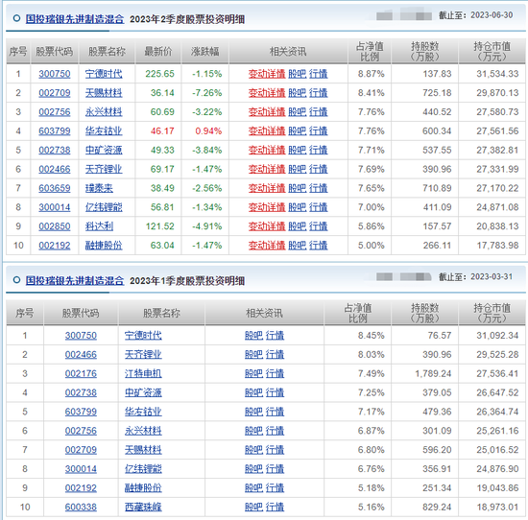
Task: Open 行情 for 科达利 row
Action: tap(318, 226)
